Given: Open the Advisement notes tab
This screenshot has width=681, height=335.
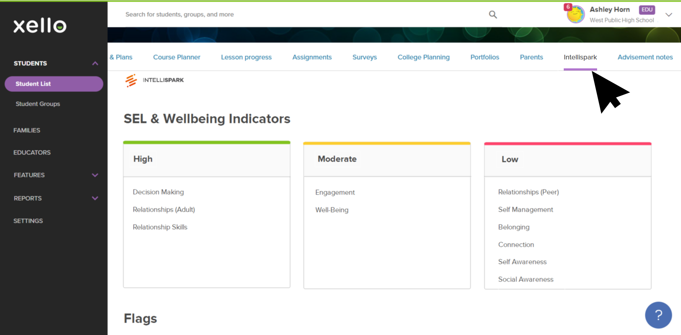Looking at the screenshot, I should click(645, 57).
